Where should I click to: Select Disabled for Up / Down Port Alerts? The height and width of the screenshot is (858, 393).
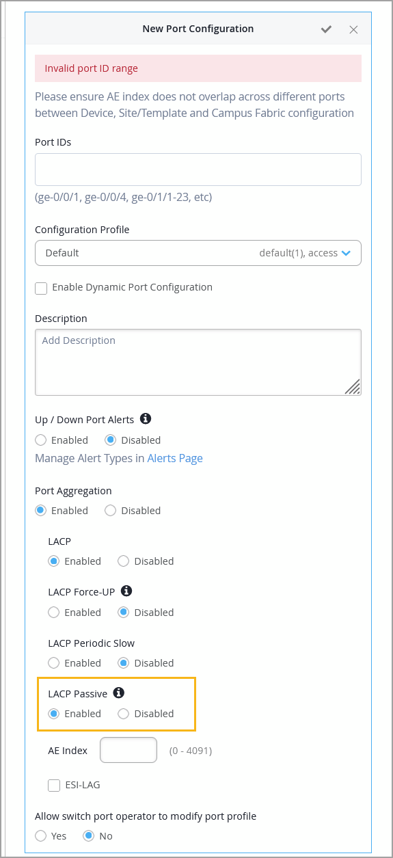point(111,440)
